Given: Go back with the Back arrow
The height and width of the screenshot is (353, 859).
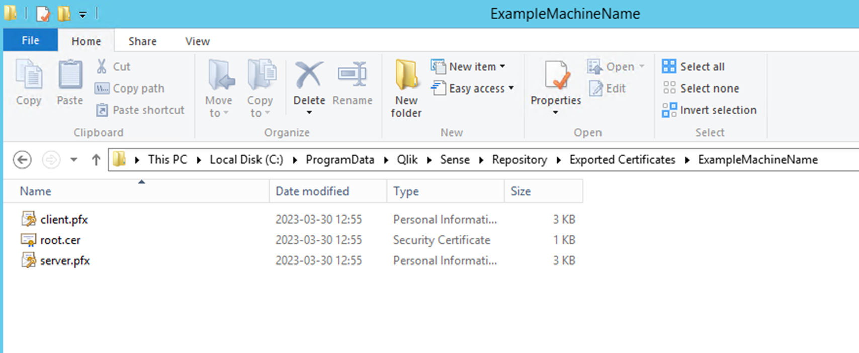Looking at the screenshot, I should (x=22, y=160).
